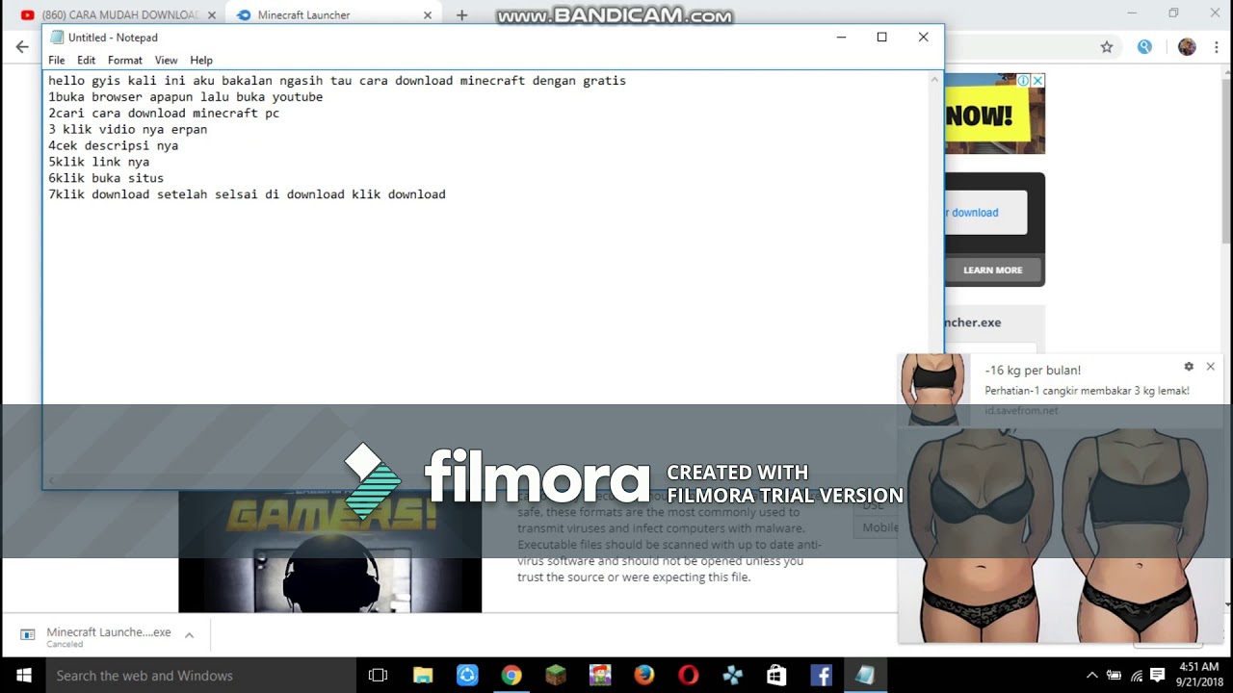The height and width of the screenshot is (693, 1233).
Task: Open the blue SHAREit icon on taskbar
Action: click(x=467, y=676)
